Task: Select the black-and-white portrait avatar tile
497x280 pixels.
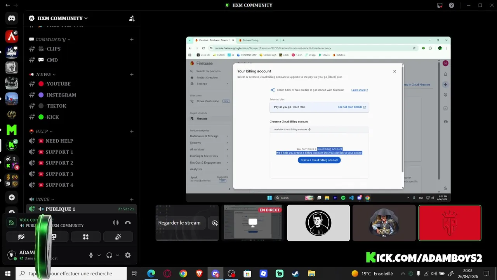Action: (x=318, y=223)
